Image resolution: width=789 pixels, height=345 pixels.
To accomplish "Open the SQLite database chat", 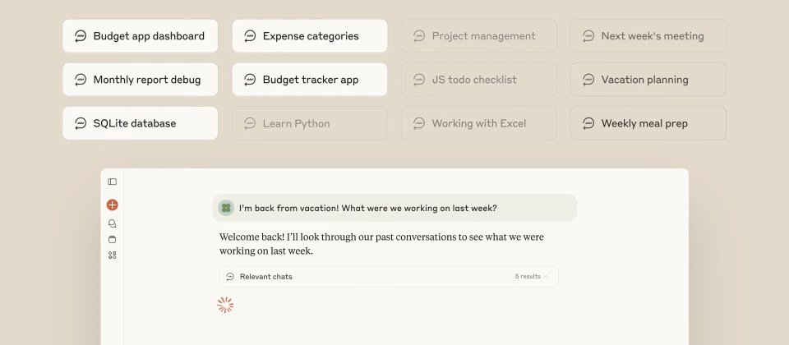I will click(x=141, y=123).
